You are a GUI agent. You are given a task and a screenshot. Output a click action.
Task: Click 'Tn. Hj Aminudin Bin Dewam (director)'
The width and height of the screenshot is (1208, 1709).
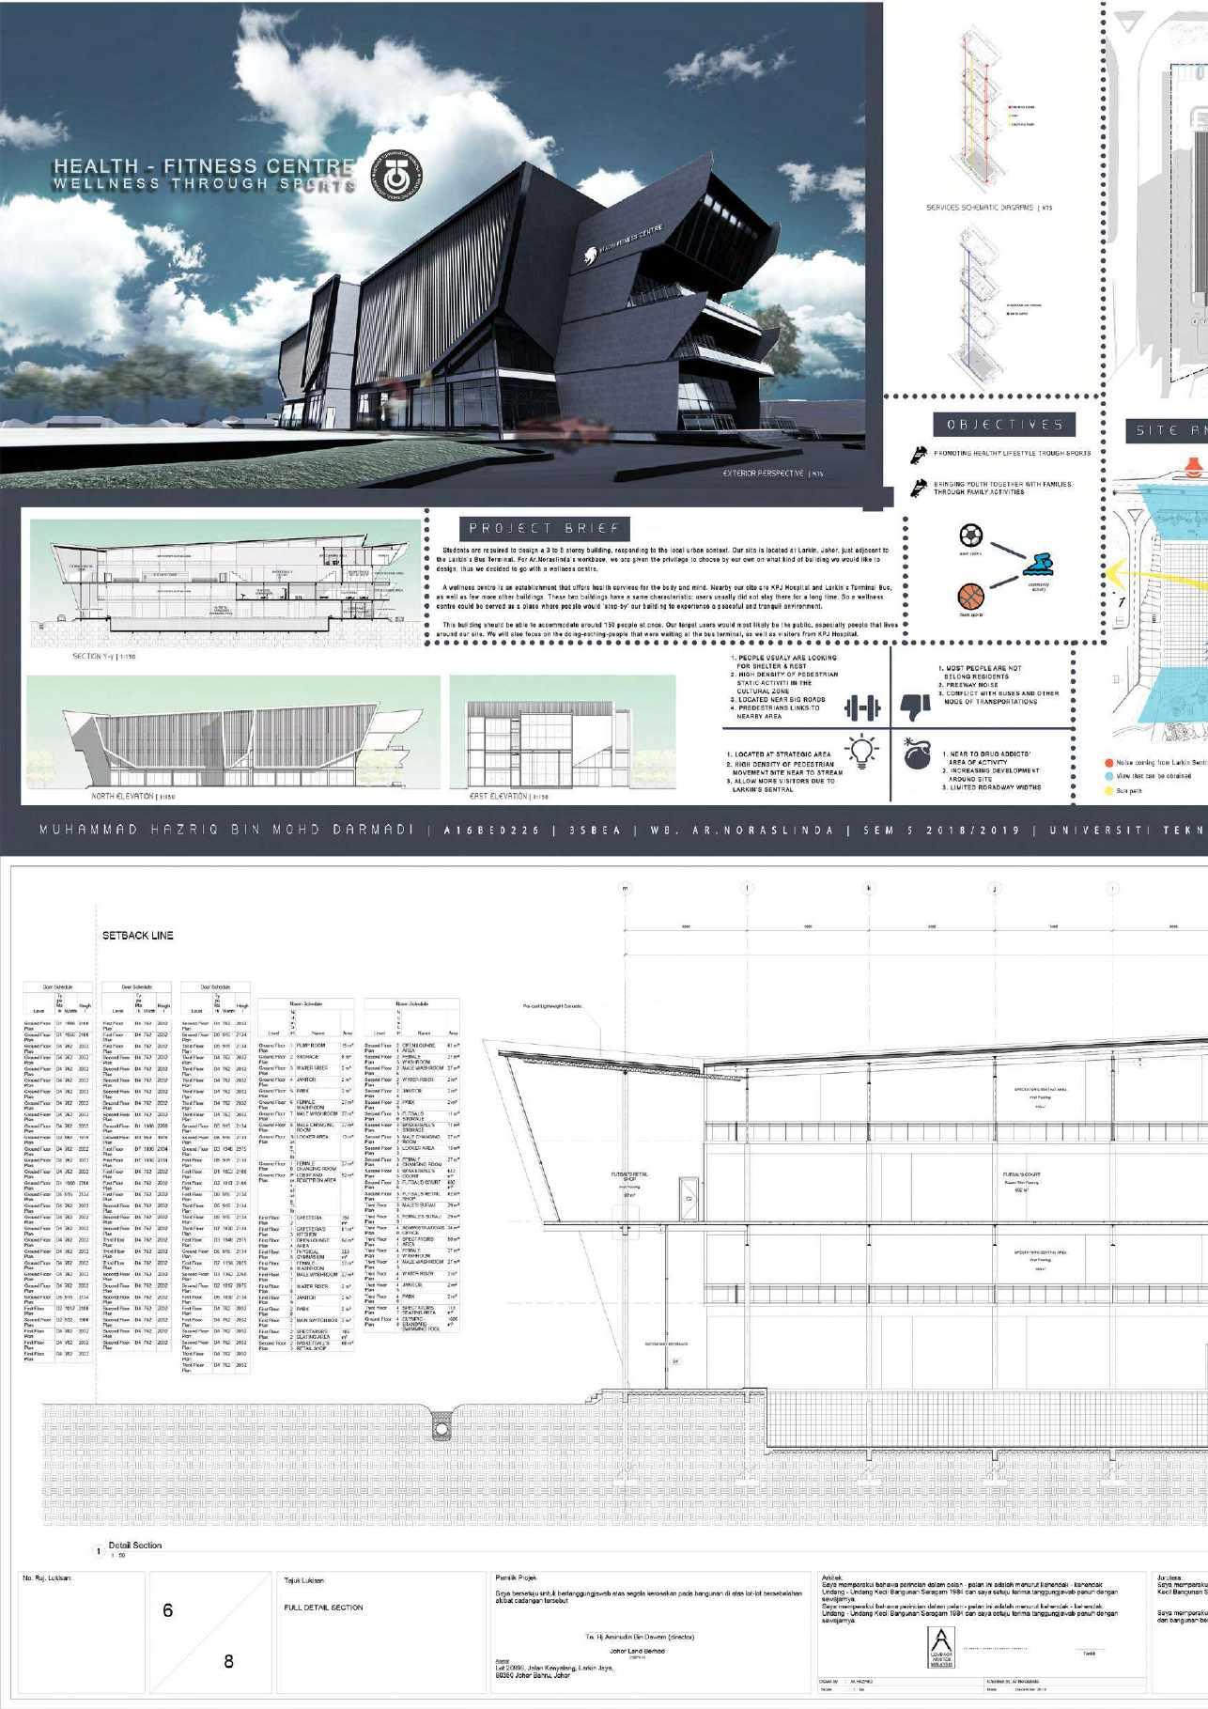pyautogui.click(x=640, y=1637)
